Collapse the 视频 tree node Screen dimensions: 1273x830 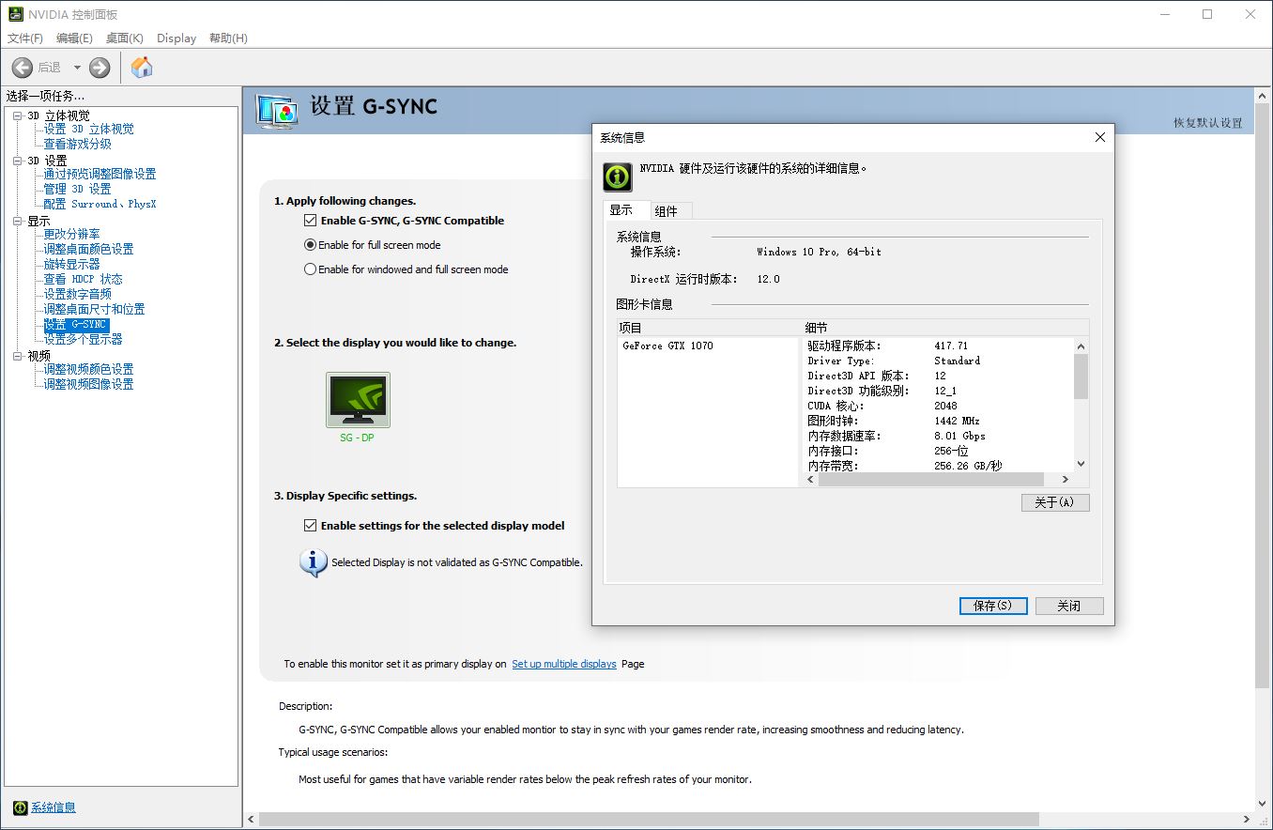[x=17, y=356]
